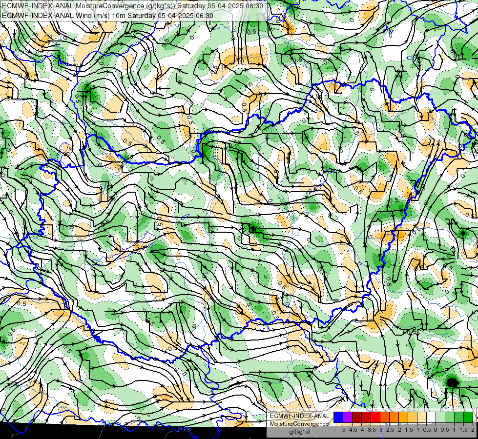Click the large black convergence maximum dot
This screenshot has height=439, width=478.
click(x=453, y=382)
